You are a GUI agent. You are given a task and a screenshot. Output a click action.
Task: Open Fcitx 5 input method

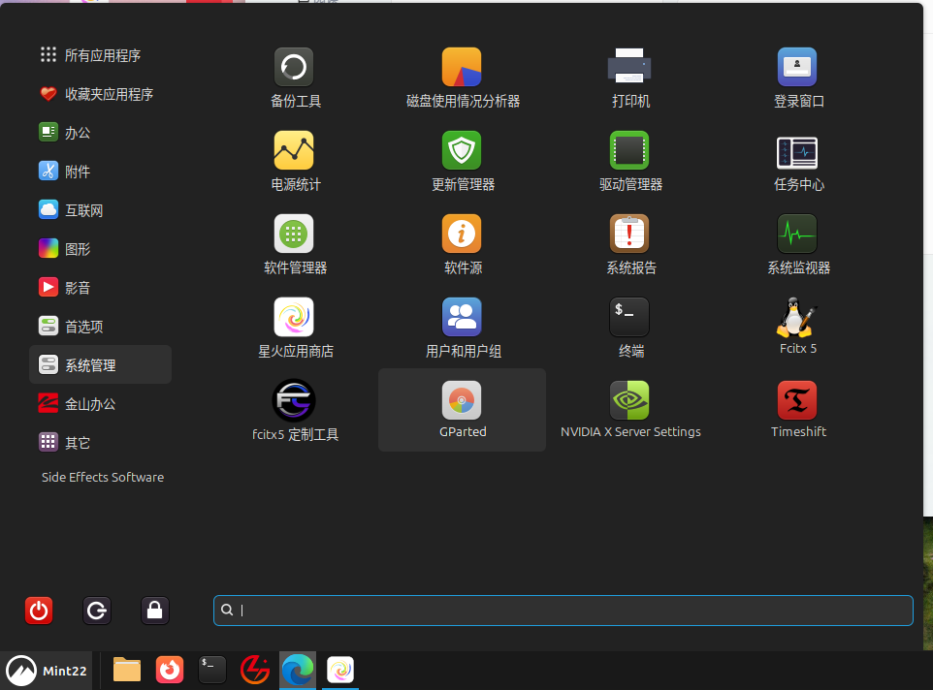[x=798, y=328]
